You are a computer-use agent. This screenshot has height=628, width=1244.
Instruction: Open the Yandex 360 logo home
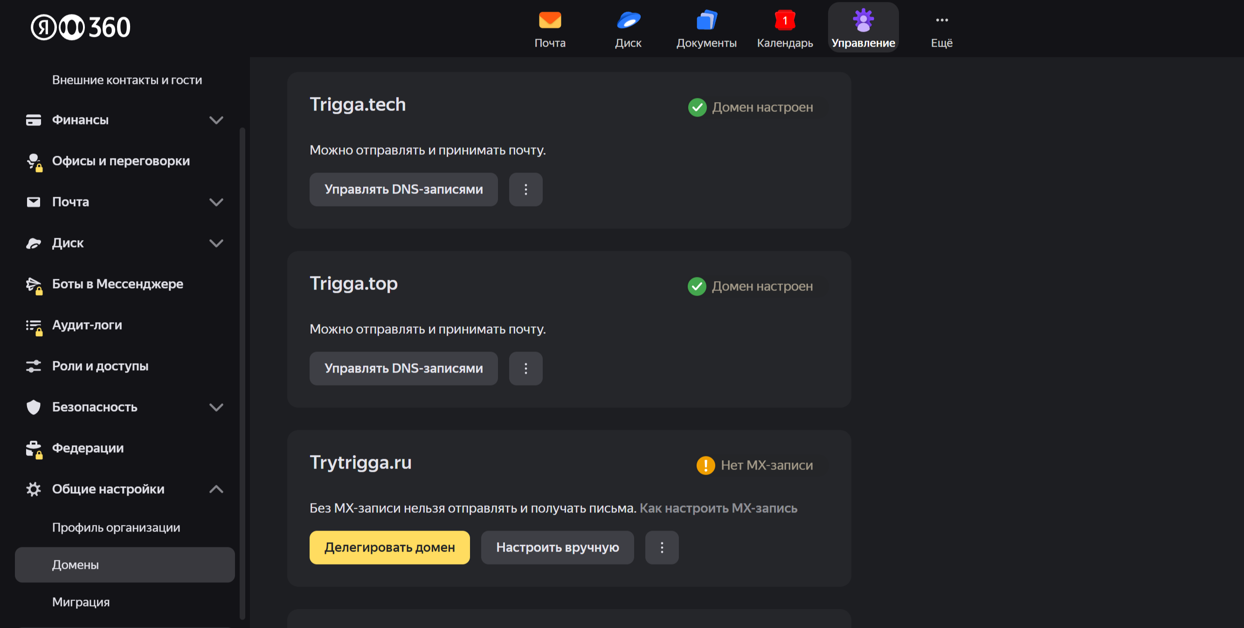coord(81,27)
